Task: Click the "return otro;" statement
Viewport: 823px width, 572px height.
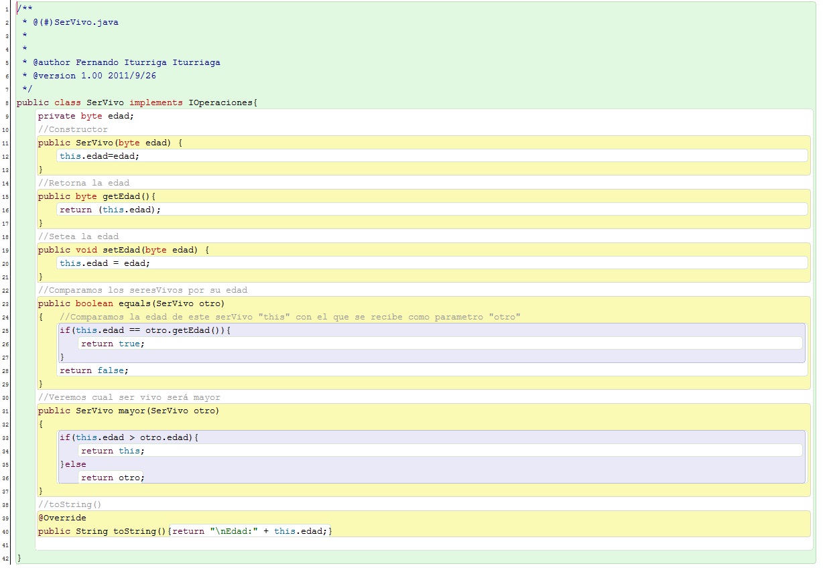Action: [x=113, y=478]
